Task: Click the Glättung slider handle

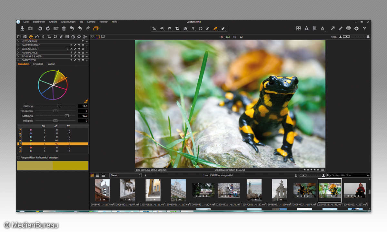Action: click(x=59, y=106)
